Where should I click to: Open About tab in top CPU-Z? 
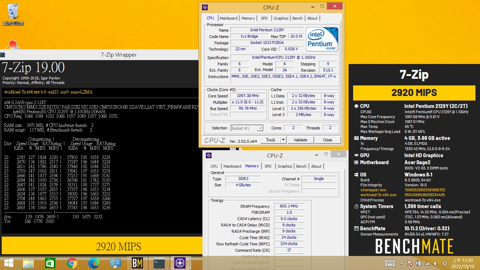312,18
